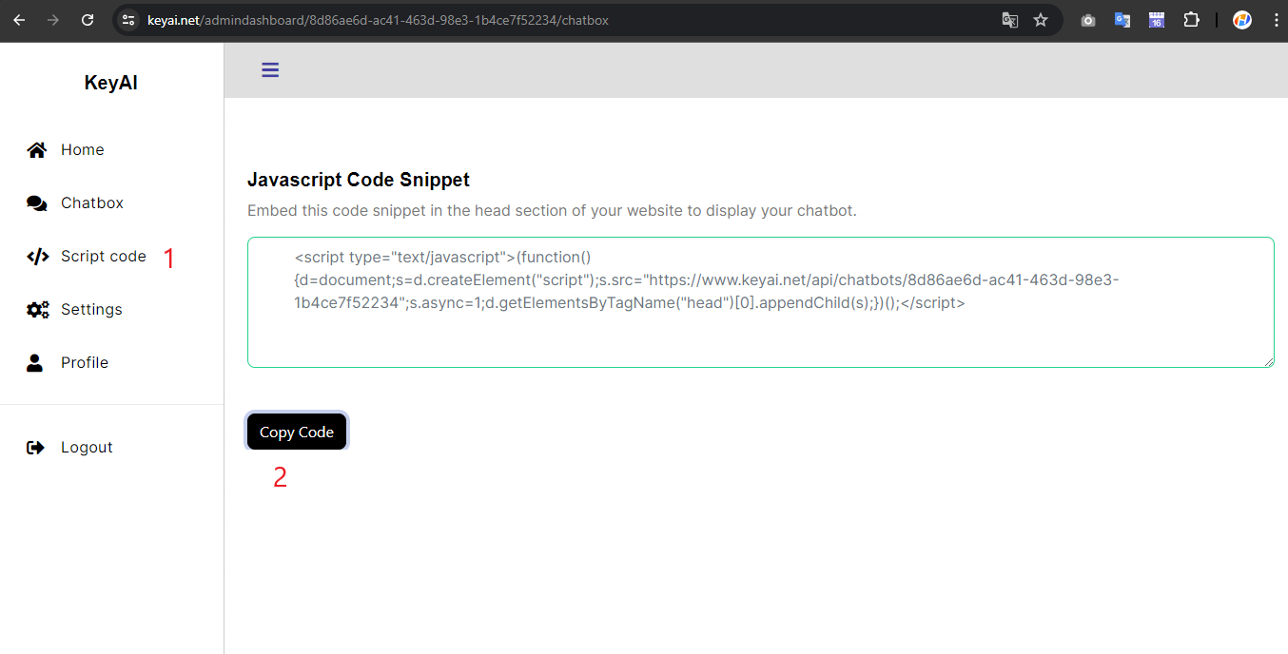Viewport: 1288px width, 654px height.
Task: Click the Chatbox speech bubbles icon
Action: [37, 203]
